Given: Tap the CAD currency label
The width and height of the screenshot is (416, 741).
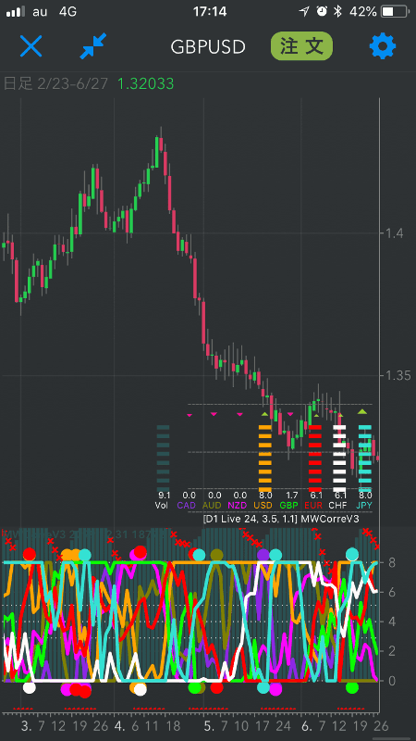Looking at the screenshot, I should coord(187,505).
